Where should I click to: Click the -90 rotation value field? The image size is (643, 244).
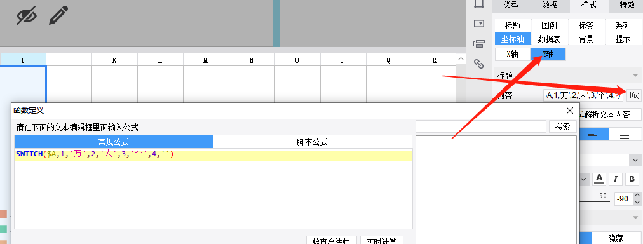(x=624, y=199)
